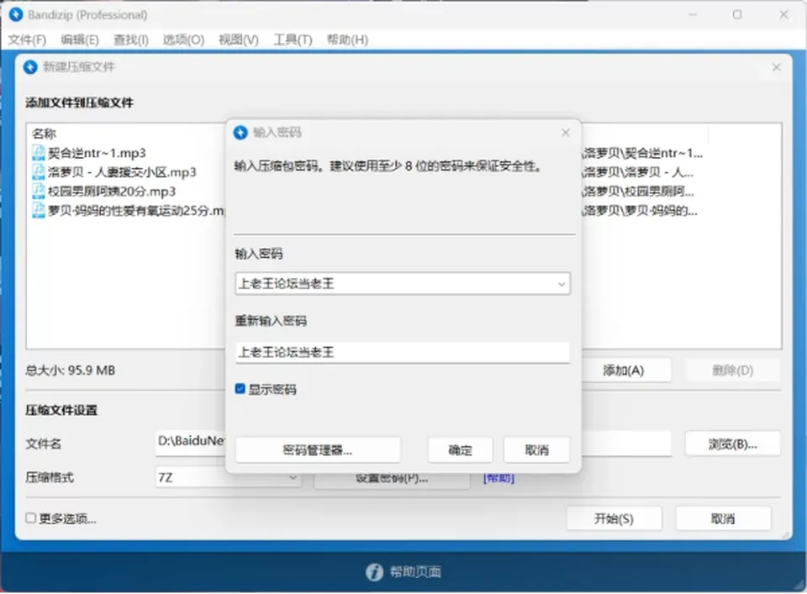
Task: Click the 添加(A) button
Action: [624, 371]
